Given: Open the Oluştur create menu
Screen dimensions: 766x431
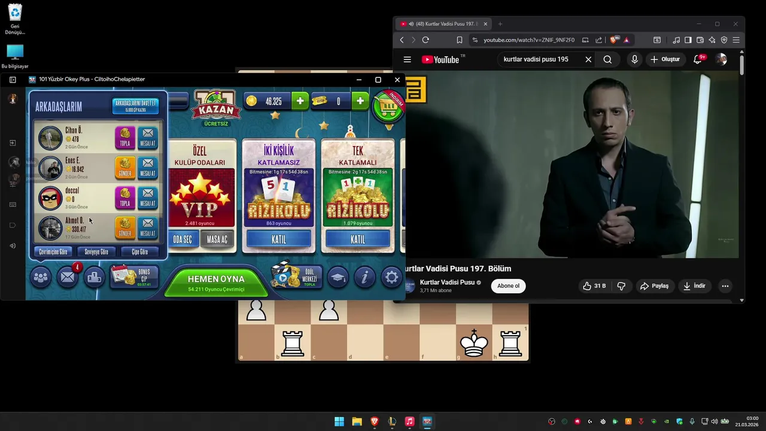Looking at the screenshot, I should tap(665, 59).
